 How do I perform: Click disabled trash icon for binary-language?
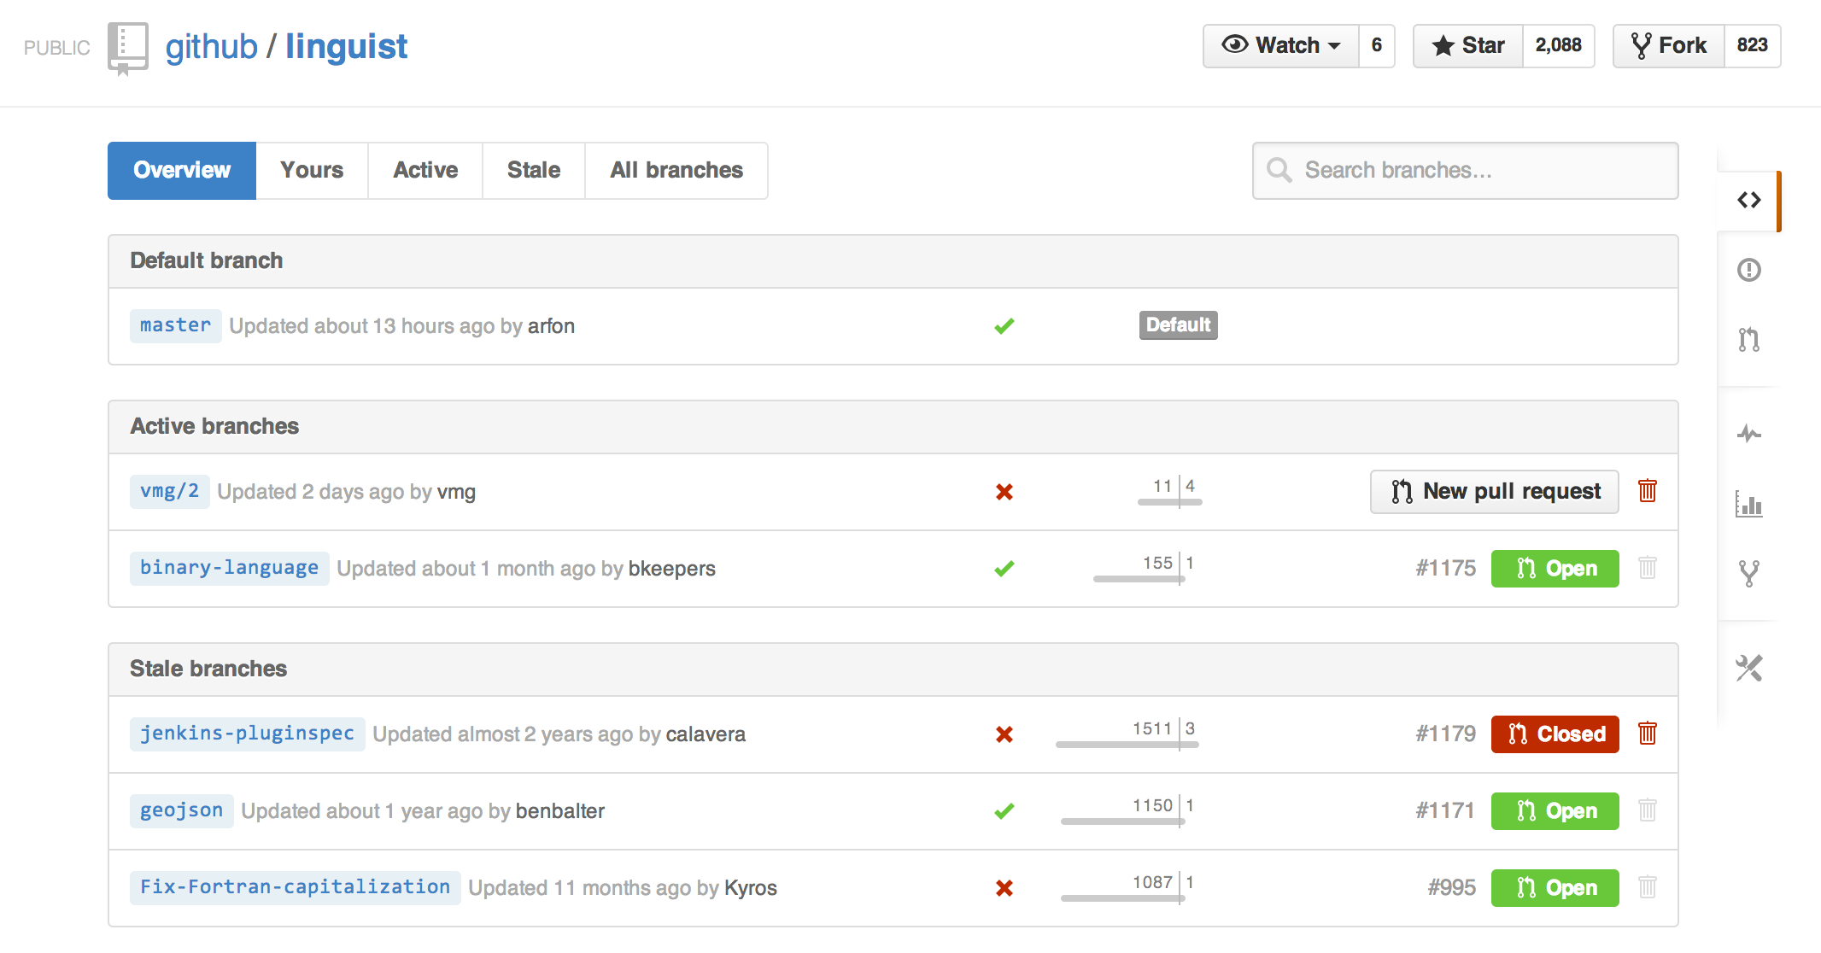click(x=1648, y=568)
